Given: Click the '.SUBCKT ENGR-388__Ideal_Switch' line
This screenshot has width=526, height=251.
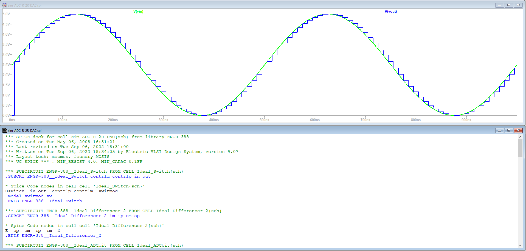Looking at the screenshot, I should [x=78, y=176].
